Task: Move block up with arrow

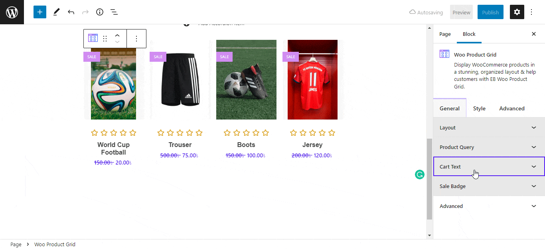Action: [117, 35]
